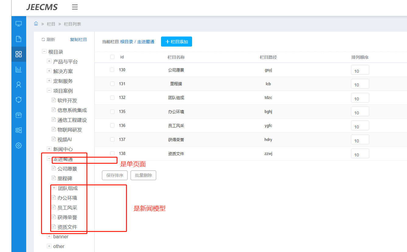Open the document icon in the blue sidebar
The height and width of the screenshot is (252, 407).
point(19,39)
